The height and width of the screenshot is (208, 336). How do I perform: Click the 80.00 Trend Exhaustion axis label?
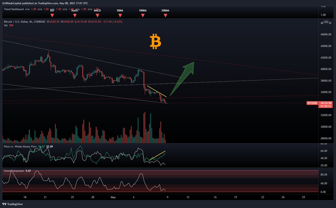click(x=324, y=174)
